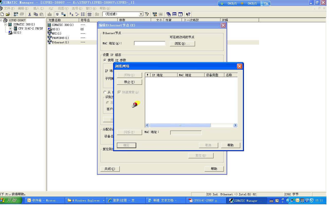Viewport: 329px width, 205px height.
Task: Click the Tile vertically icon
Action: click(180, 14)
